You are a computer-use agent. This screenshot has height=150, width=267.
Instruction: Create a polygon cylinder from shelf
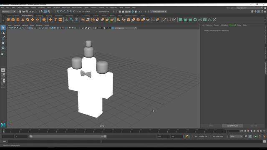(x=18, y=20)
